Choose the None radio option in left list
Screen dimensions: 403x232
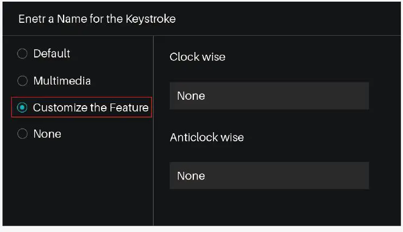(22, 134)
